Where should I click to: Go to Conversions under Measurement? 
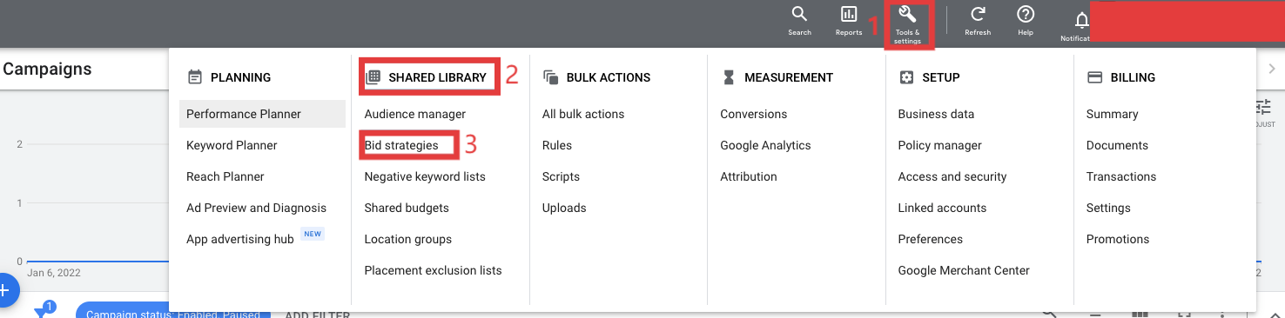point(753,114)
